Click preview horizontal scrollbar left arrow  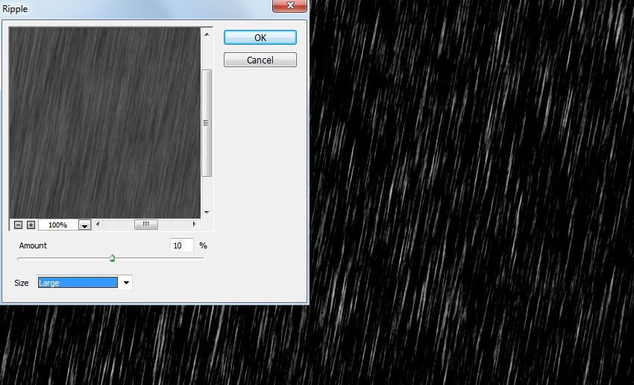(x=98, y=225)
